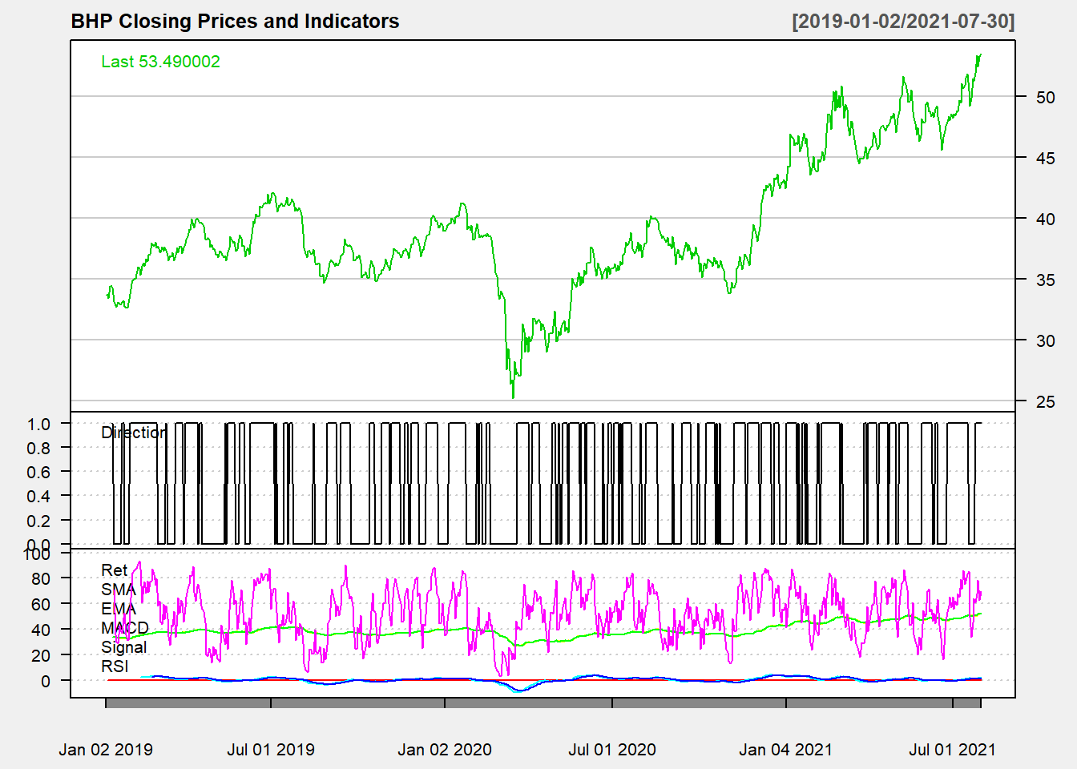Click the 1.0 Direction axis label
This screenshot has width=1077, height=769.
coord(38,424)
